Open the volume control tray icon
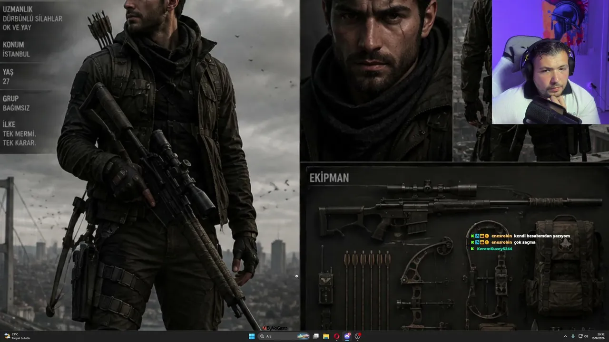The height and width of the screenshot is (342, 609). tap(586, 336)
